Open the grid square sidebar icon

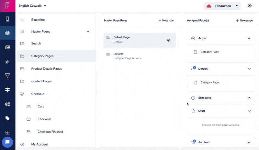[7, 132]
